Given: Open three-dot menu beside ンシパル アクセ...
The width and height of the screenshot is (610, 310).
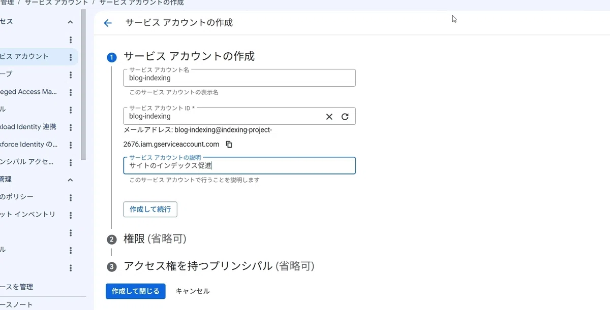Looking at the screenshot, I should click(x=71, y=163).
